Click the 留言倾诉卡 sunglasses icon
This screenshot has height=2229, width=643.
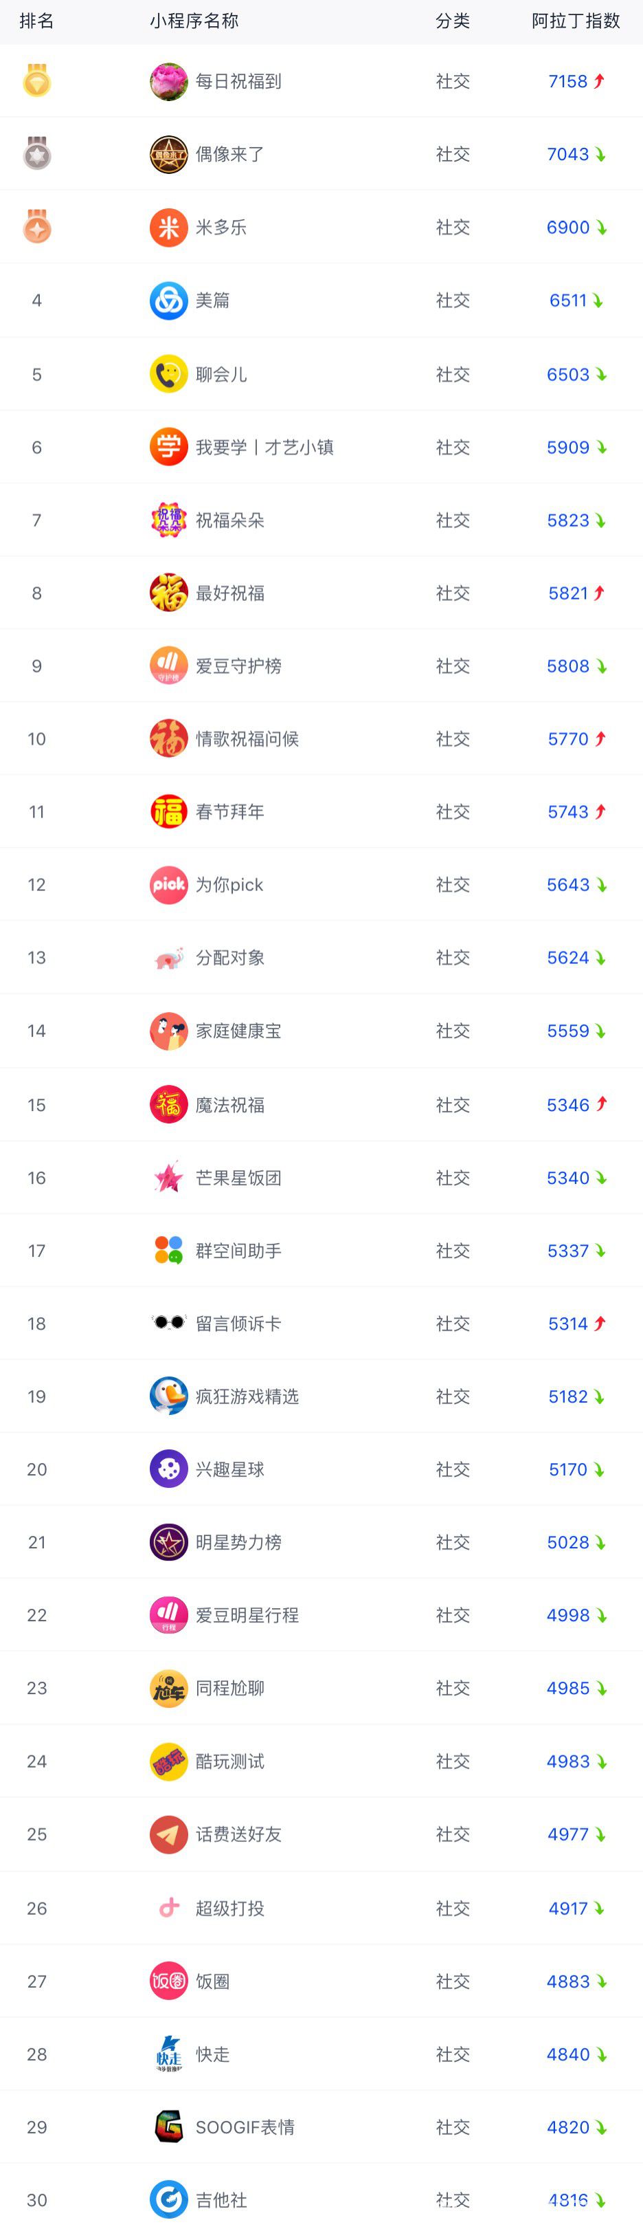click(168, 1322)
